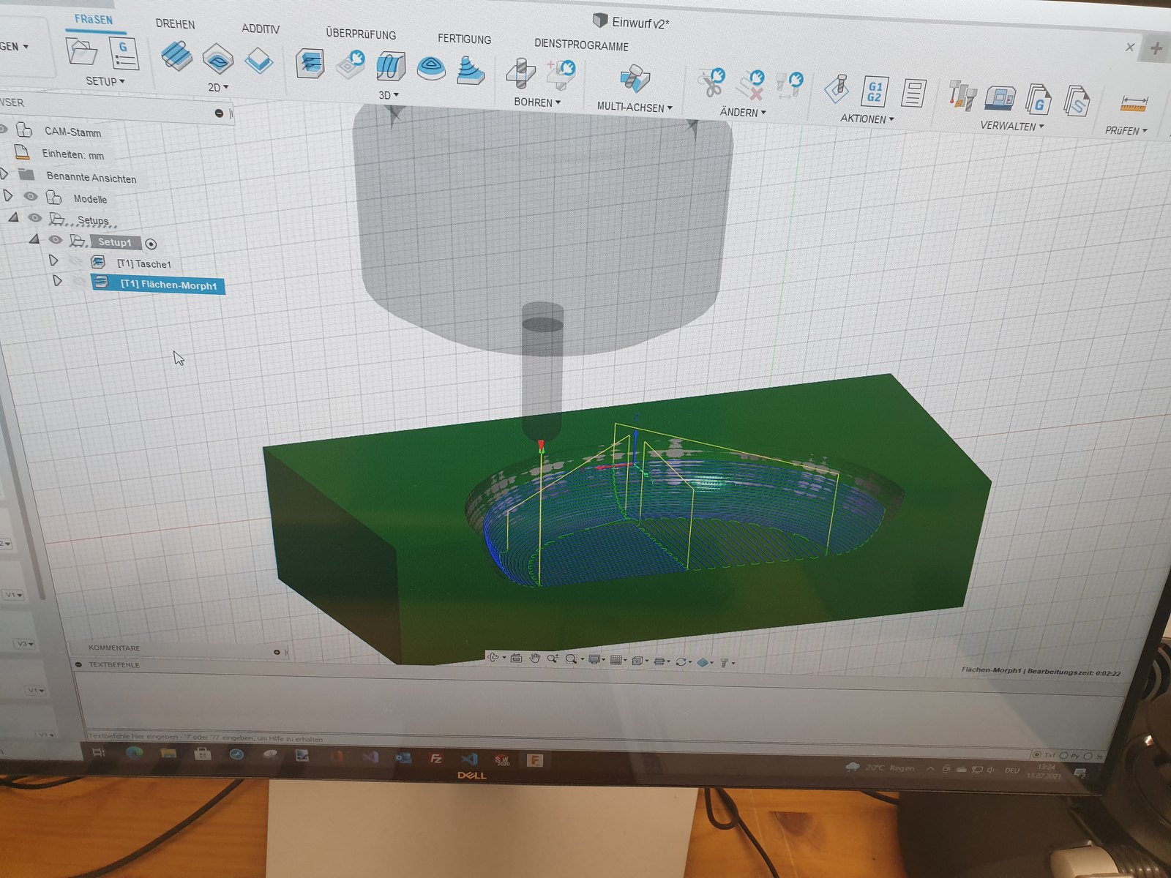This screenshot has width=1171, height=878.
Task: Toggle hidden eye of [T1] Flächen-Morph1
Action: pos(78,282)
